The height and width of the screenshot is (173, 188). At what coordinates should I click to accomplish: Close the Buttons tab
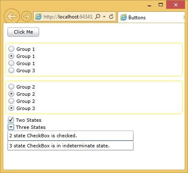[x=184, y=17]
